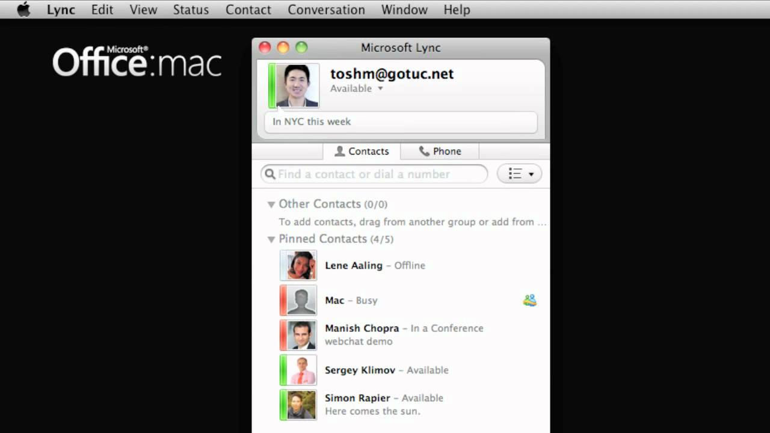Image resolution: width=770 pixels, height=433 pixels.
Task: Close the Microsoft Lync window
Action: click(265, 48)
